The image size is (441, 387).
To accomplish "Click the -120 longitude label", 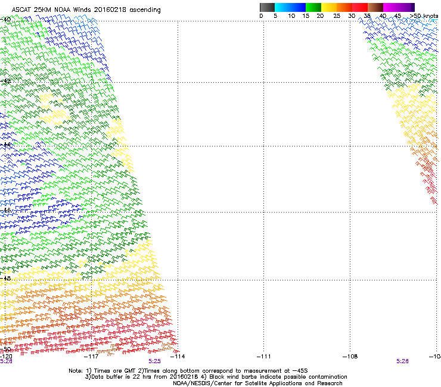I will pos(6,357).
